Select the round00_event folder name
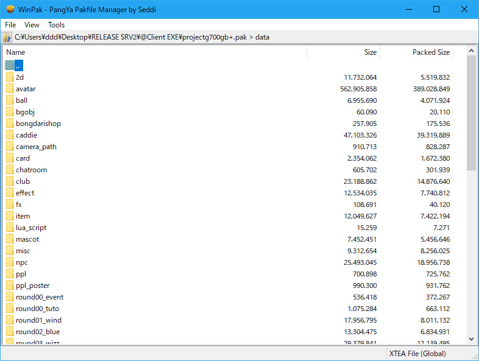479x361 pixels. pyautogui.click(x=40, y=297)
